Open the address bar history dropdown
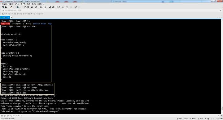 [x=221, y=10]
